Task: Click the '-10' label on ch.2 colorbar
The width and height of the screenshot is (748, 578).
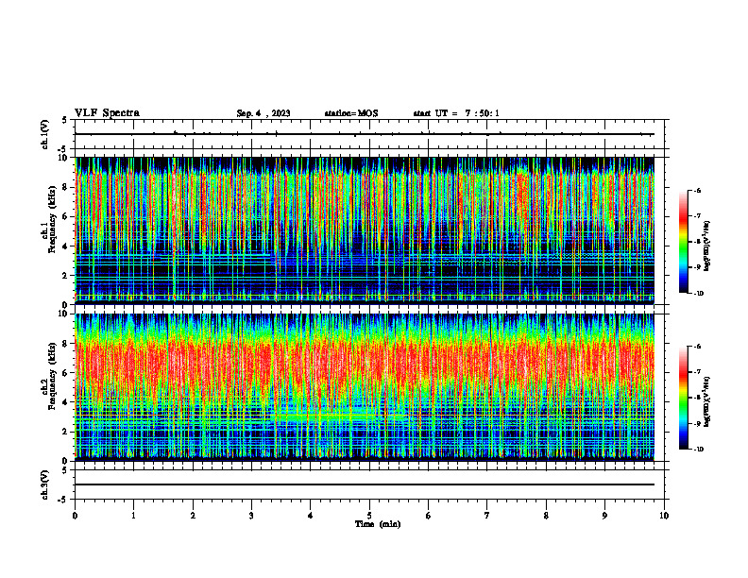Action: pyautogui.click(x=698, y=450)
